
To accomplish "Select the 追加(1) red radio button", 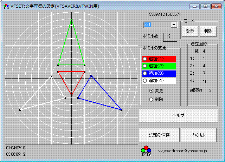I will click(x=145, y=59).
